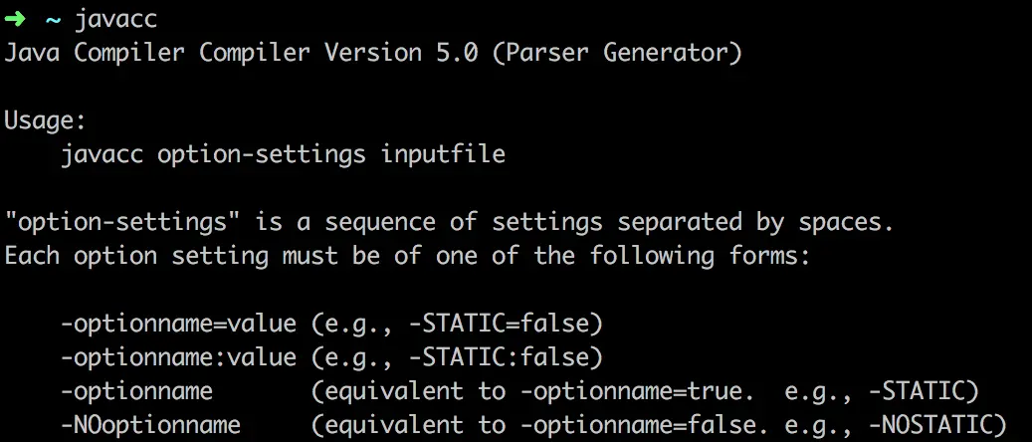Click the '-optionname:value' form text
The image size is (1032, 442).
(178, 357)
